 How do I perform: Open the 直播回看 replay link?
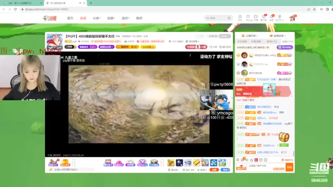(278, 36)
